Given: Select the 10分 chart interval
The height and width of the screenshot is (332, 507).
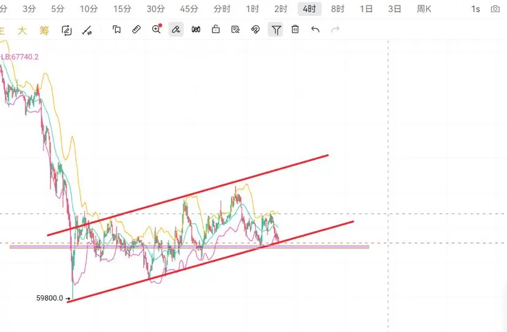Looking at the screenshot, I should 89,9.
